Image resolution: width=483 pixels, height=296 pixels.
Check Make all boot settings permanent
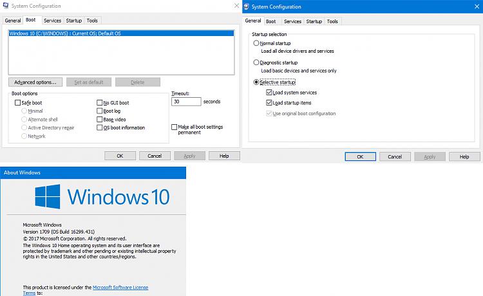coord(175,127)
